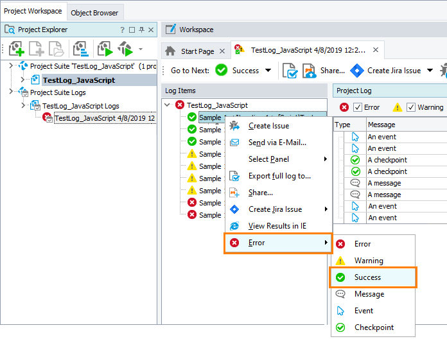Click the log checklist icon beside Share

[x=289, y=71]
